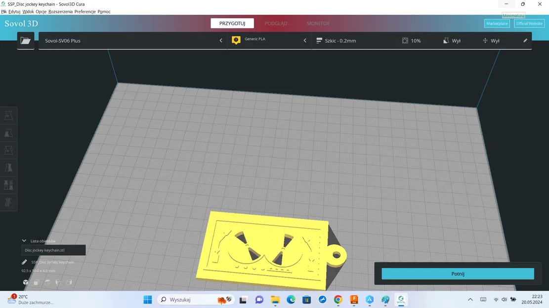Select the Scale tool in left toolbar
Viewport: 549px width, 308px height.
(x=9, y=133)
